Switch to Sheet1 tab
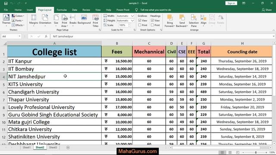The width and height of the screenshot is (276, 155). (x=27, y=147)
